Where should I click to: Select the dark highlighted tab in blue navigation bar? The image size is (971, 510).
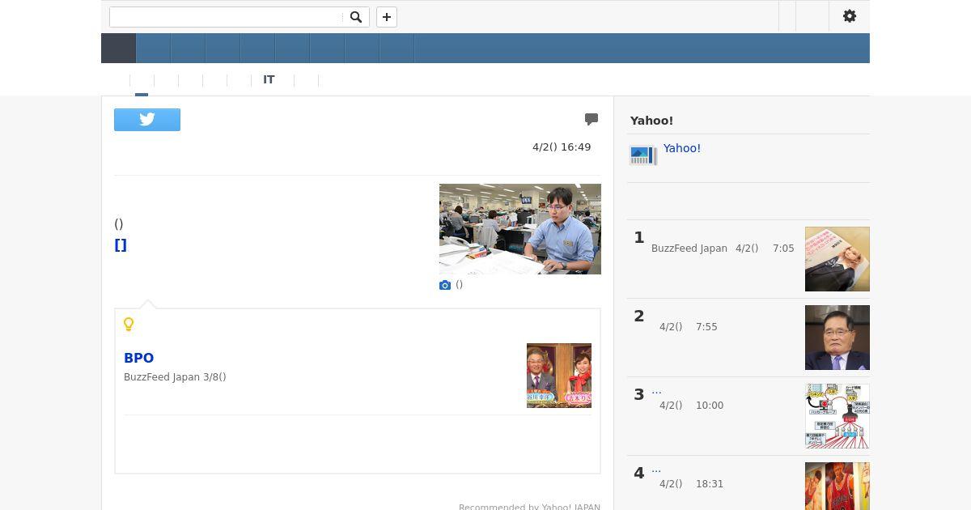118,49
